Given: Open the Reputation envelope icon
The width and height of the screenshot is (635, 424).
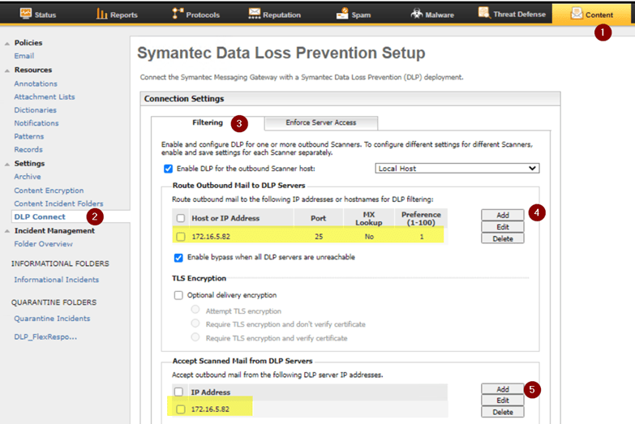Looking at the screenshot, I should click(x=255, y=14).
